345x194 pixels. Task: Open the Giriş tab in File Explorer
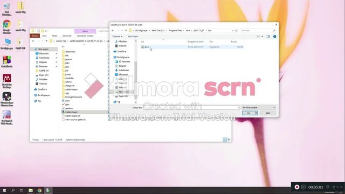[x=44, y=36]
